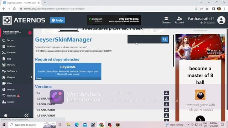Go to Servers in the header
The height and width of the screenshot is (128, 228).
166,20
